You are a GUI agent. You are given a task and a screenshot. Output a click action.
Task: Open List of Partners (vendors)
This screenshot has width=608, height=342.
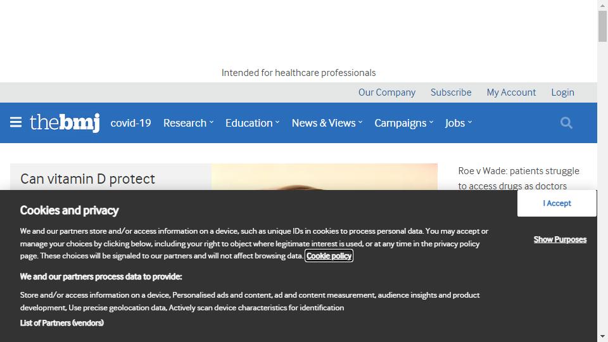tap(62, 322)
